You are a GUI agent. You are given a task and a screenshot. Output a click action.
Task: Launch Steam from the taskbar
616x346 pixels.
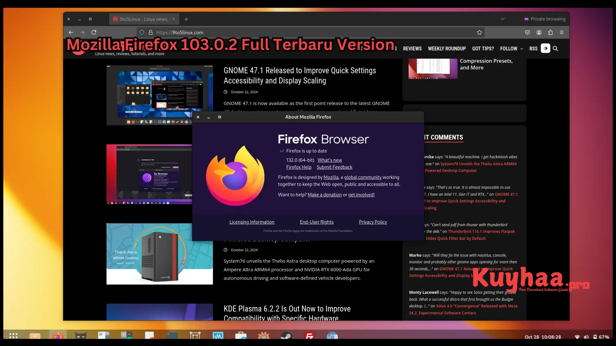(286, 335)
